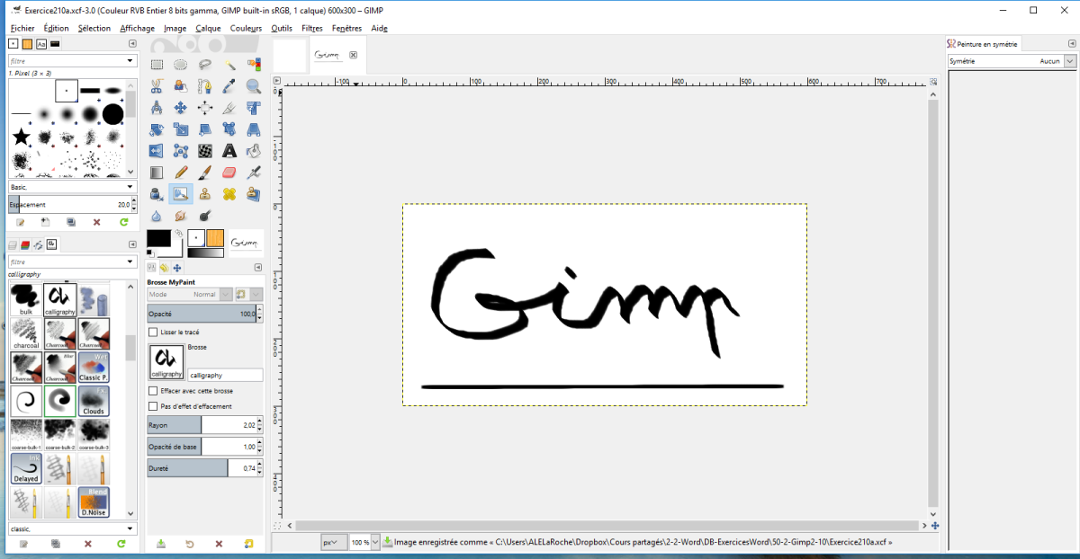Activate the Bucket Fill tool

(254, 151)
